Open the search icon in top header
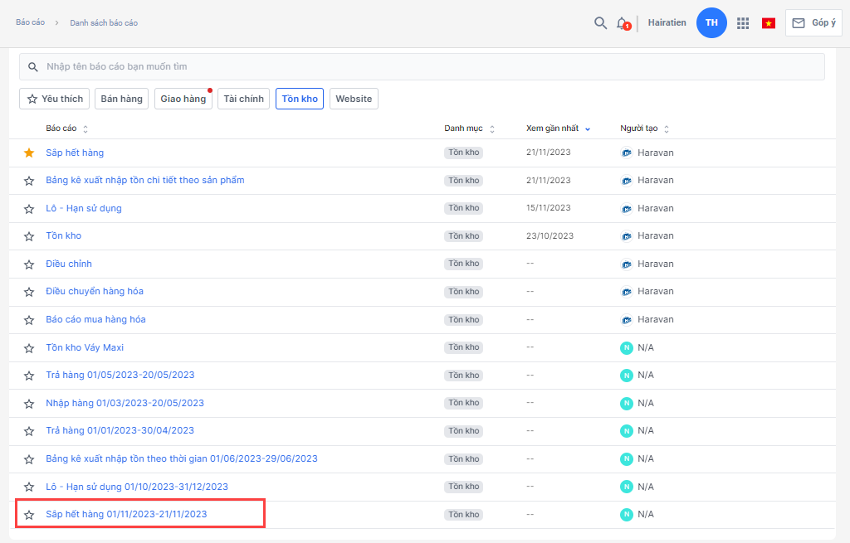The width and height of the screenshot is (850, 543). [600, 23]
